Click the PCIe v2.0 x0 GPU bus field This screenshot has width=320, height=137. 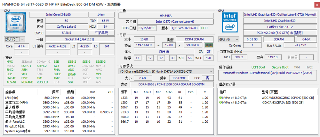pos(280,33)
